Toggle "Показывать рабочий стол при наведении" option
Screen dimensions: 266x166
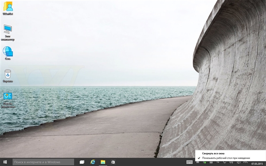click(226, 158)
